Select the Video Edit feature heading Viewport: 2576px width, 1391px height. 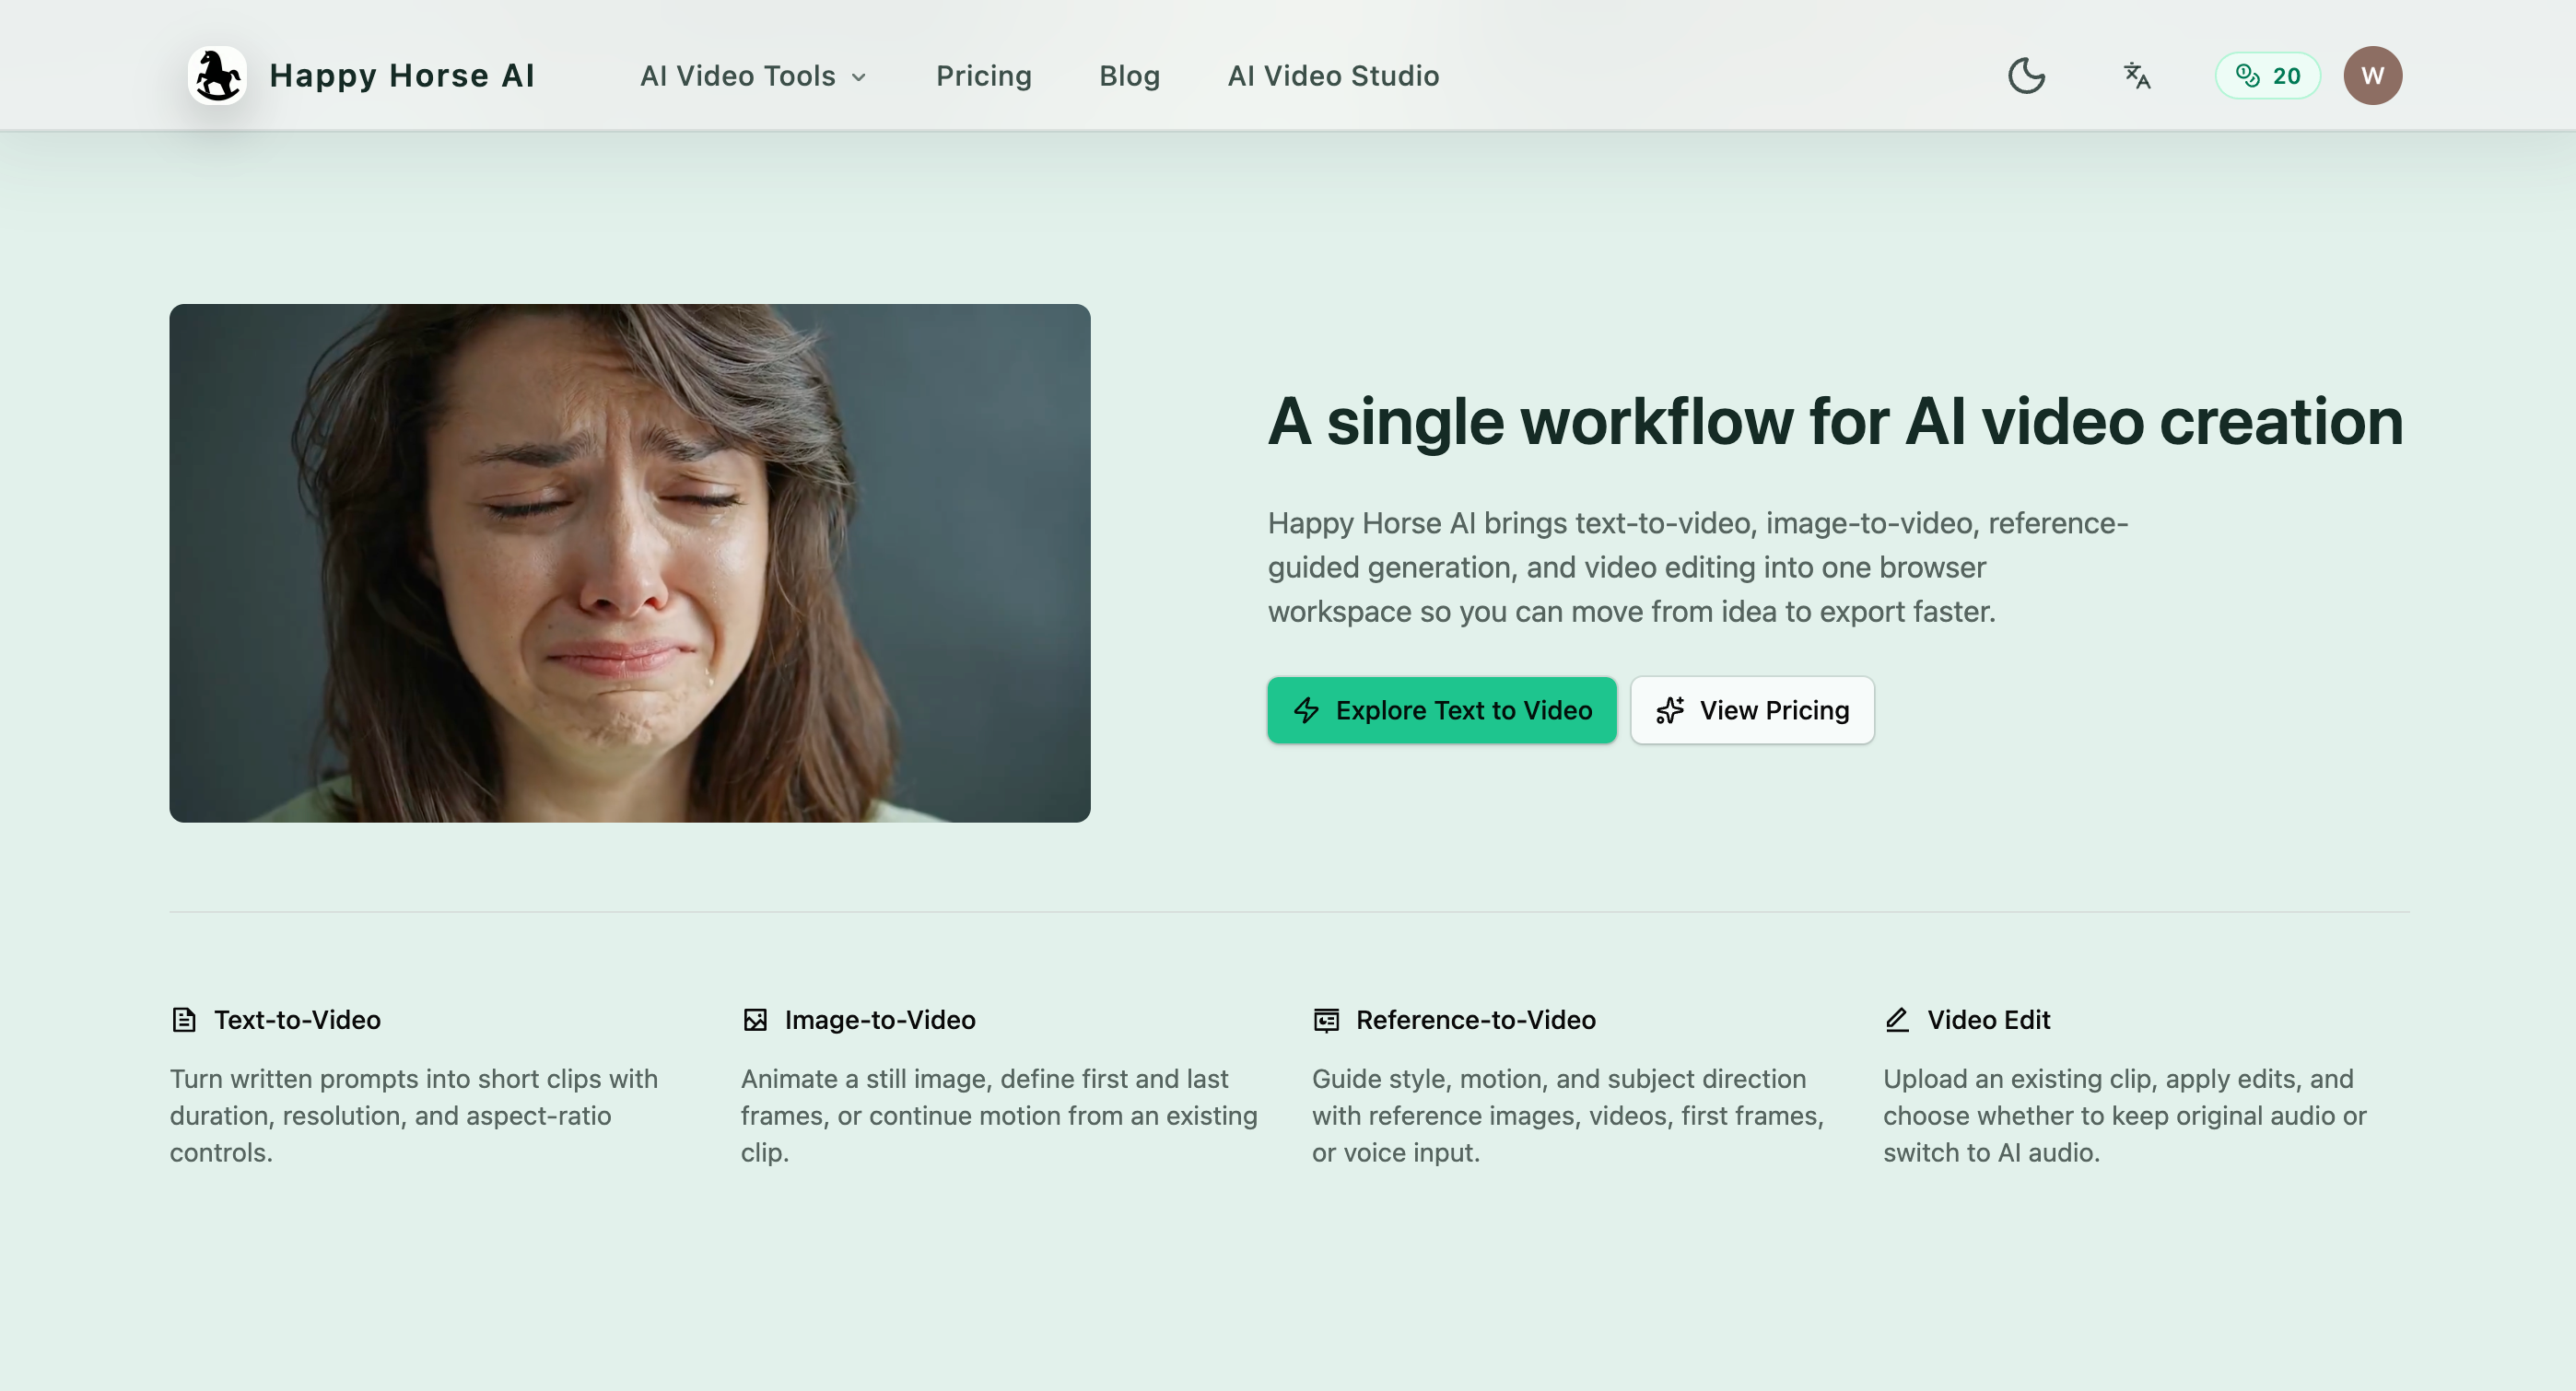coord(1988,1020)
